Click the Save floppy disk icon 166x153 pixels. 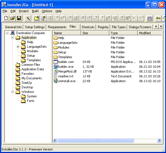tap(19, 18)
